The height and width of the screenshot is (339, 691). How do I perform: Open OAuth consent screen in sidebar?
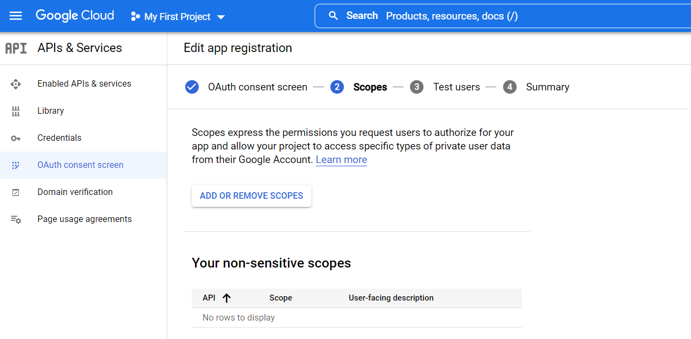pos(80,165)
